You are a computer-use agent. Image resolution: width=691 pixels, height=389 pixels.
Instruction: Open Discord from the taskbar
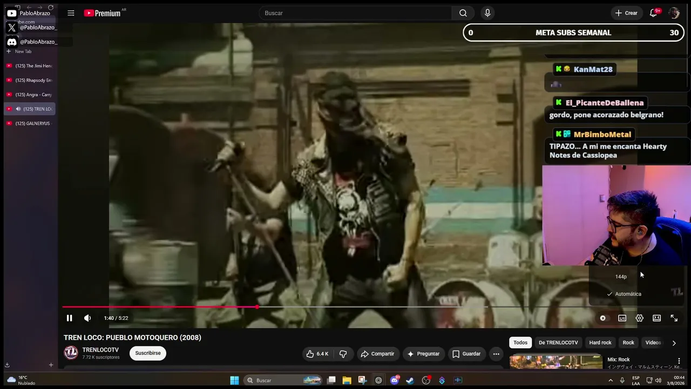pos(394,380)
